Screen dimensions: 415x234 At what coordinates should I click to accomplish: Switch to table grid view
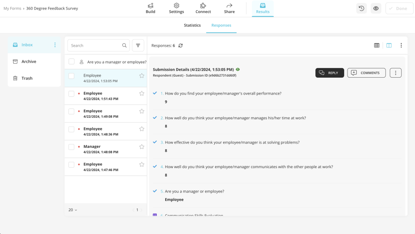(377, 46)
